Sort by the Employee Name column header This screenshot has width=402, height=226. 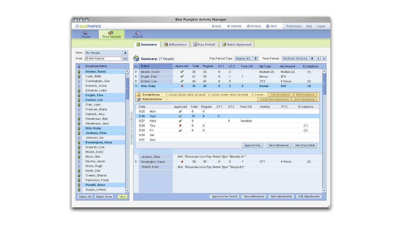(x=96, y=66)
